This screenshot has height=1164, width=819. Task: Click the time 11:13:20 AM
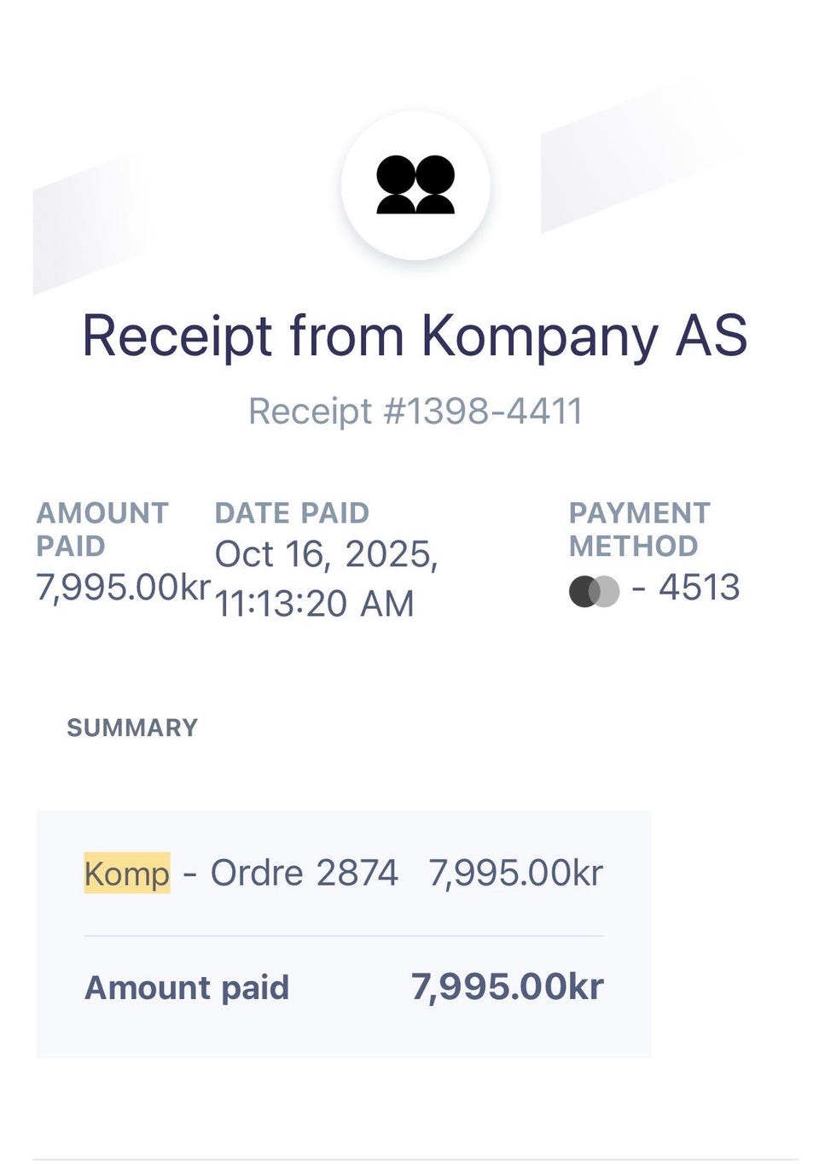[x=314, y=604]
